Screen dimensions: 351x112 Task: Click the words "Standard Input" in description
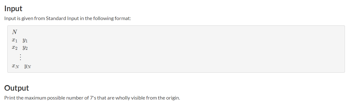(x=59, y=19)
